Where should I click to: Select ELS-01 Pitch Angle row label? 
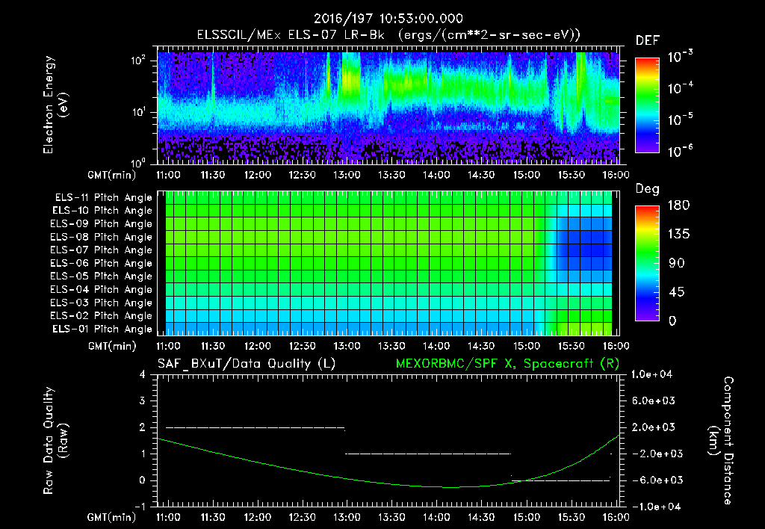[x=102, y=329]
